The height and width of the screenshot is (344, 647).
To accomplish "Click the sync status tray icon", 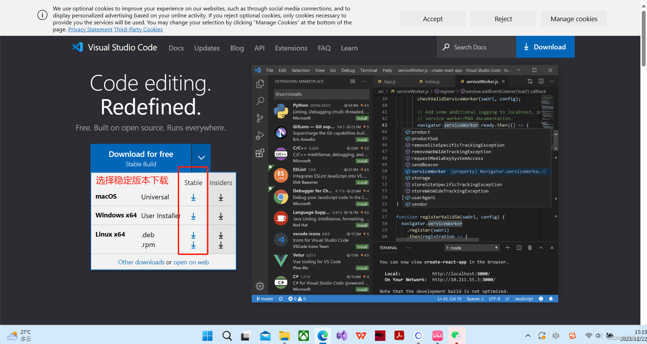I will [542, 336].
